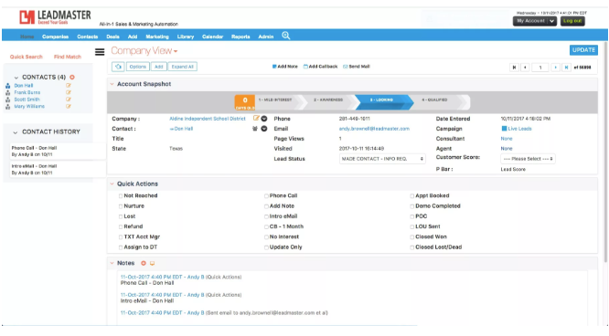Click the search magnifier icon in navigation bar
Viewport: 609px width, 336px height.
(x=286, y=36)
